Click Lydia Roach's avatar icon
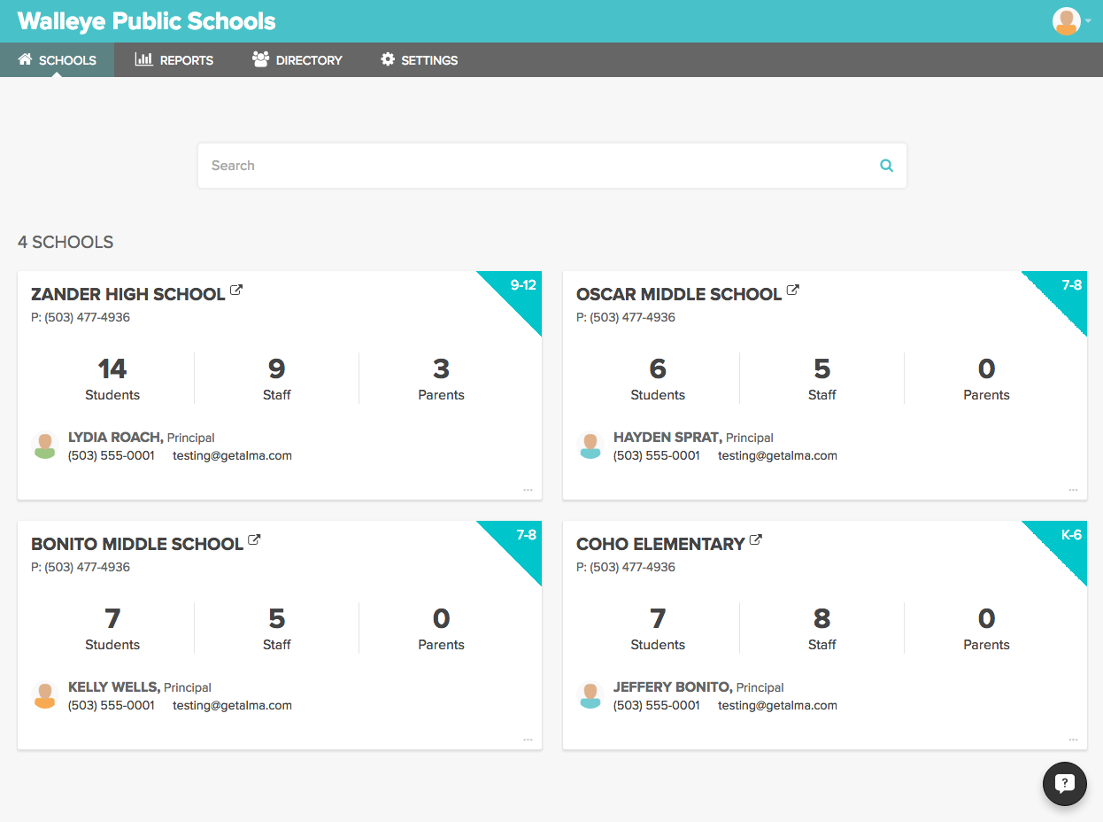 click(x=44, y=446)
